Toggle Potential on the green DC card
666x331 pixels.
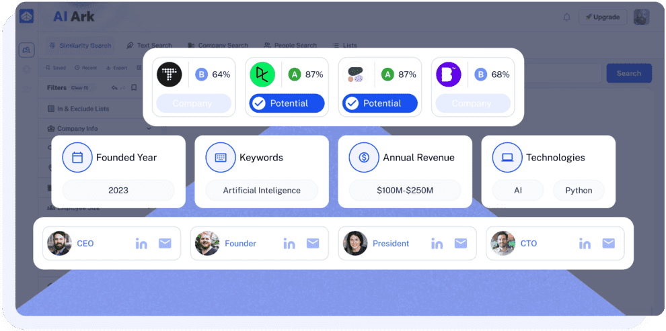pos(287,103)
